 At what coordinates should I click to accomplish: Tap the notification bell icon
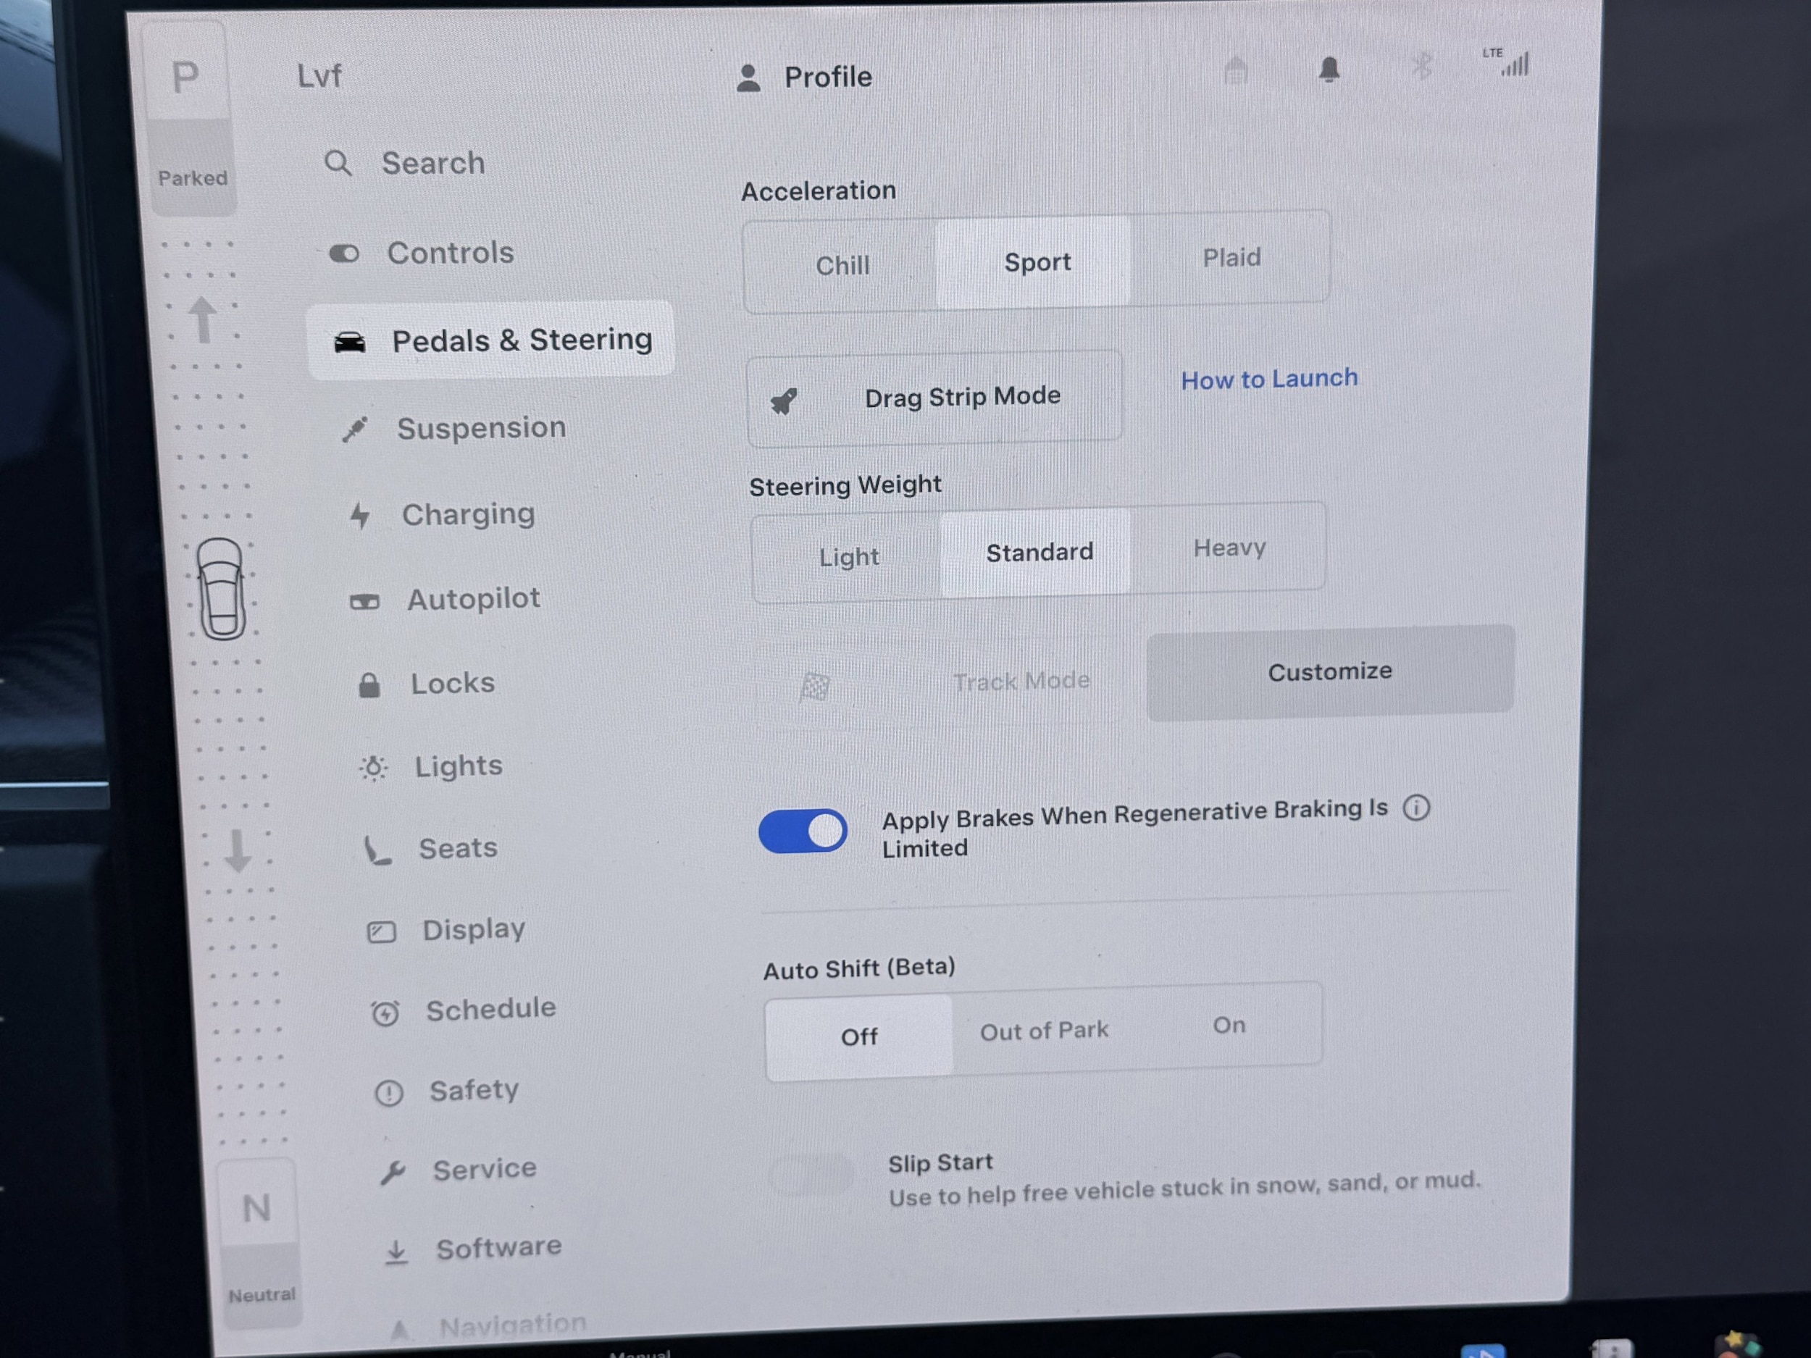(x=1328, y=70)
